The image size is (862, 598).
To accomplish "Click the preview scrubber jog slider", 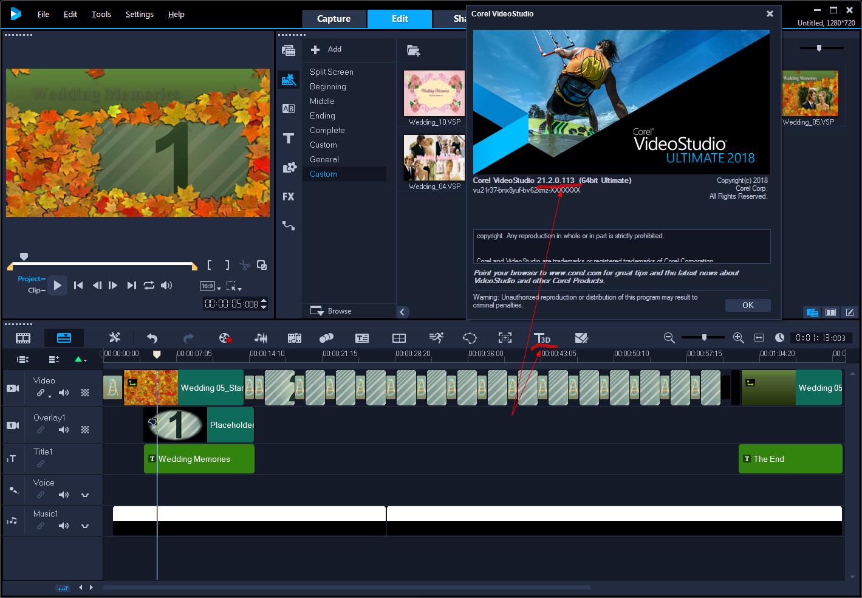I will pos(24,257).
